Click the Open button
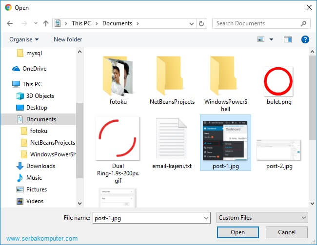Viewport: 317px width, 245px height. [x=238, y=232]
